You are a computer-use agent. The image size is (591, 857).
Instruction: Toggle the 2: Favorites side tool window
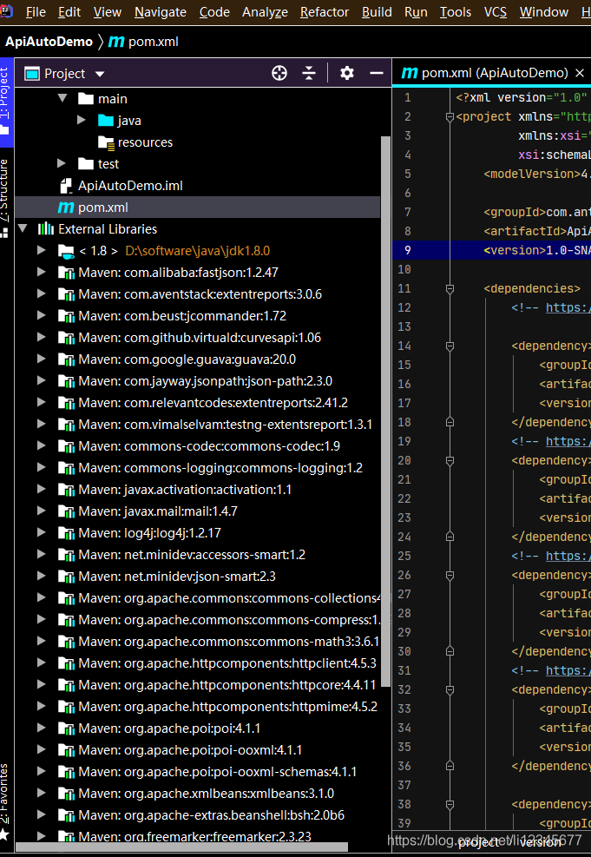pos(5,801)
